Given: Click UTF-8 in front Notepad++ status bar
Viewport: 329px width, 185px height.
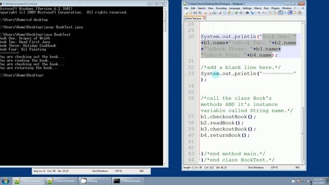Looking at the screenshot, I should pyautogui.click(x=274, y=168).
